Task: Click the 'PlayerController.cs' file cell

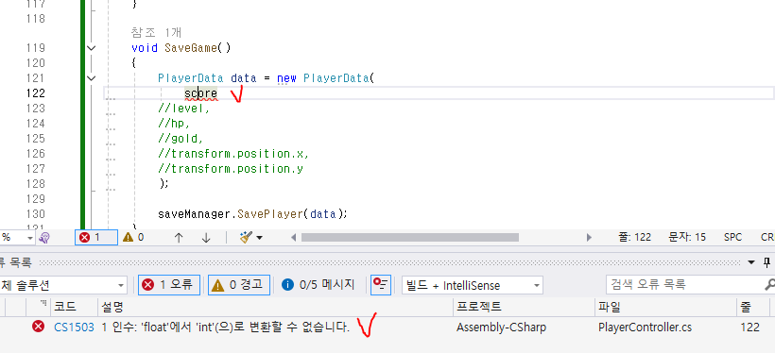Action: tap(645, 328)
